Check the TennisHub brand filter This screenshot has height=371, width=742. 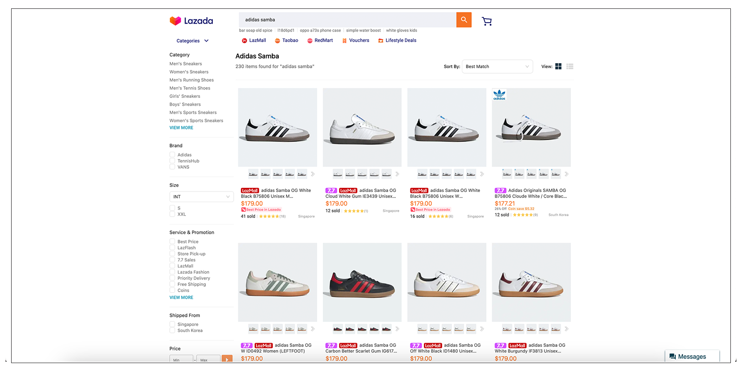(x=172, y=161)
